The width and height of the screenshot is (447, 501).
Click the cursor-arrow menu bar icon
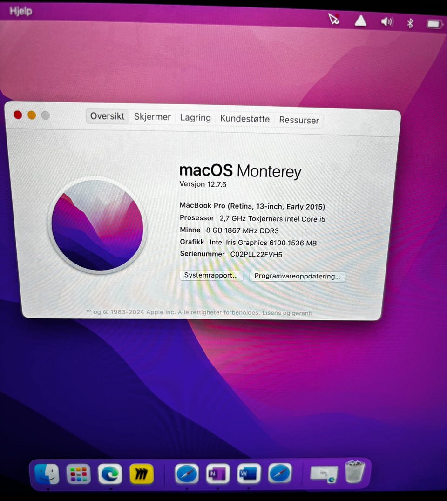[333, 19]
